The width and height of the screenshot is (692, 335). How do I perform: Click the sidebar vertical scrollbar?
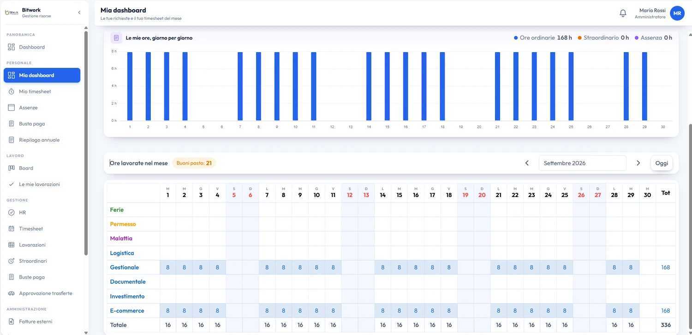point(86,143)
